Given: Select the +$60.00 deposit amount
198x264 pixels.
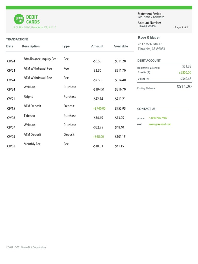Looking at the screenshot, I should [98, 137].
